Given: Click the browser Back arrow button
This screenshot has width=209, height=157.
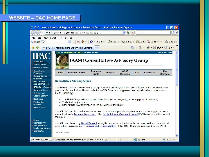Looking at the screenshot, I should click(x=33, y=33).
